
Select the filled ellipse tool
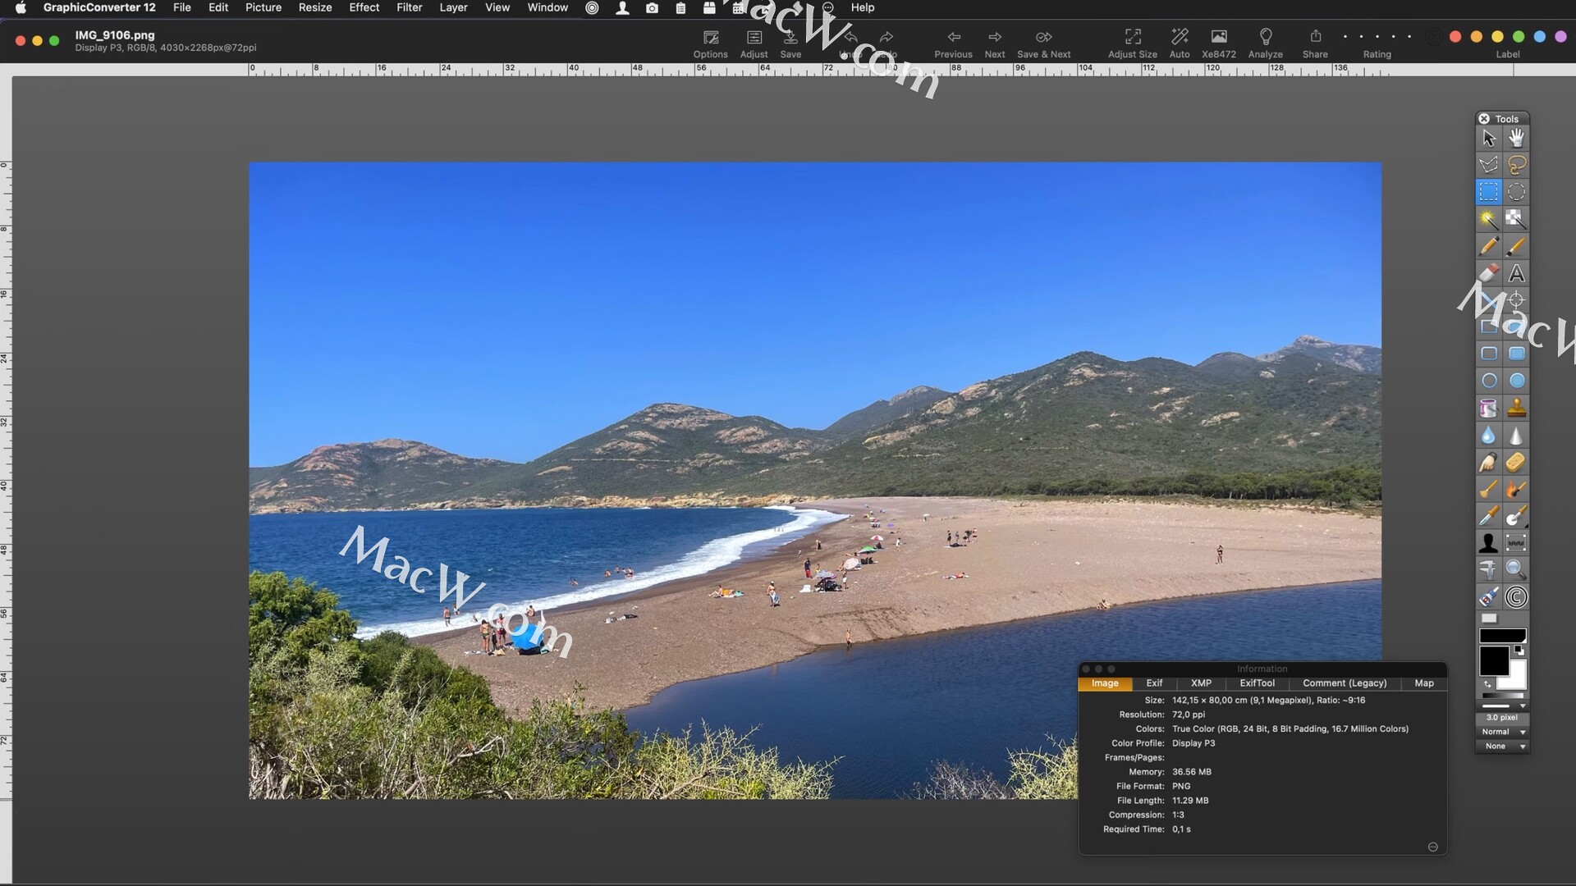point(1516,381)
